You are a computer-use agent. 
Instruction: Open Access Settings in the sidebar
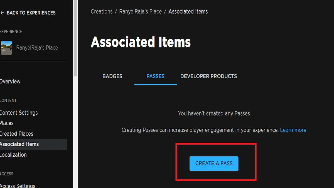click(x=18, y=185)
